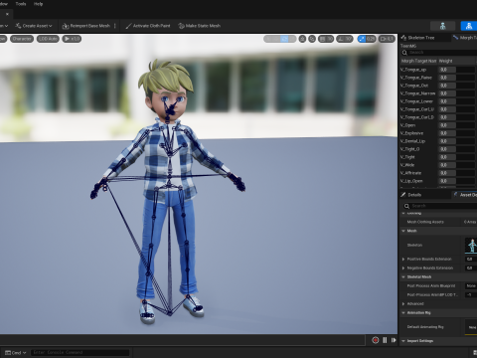Collapse the Skeletal Mesh section
Viewport: 477px width, 358px height.
[x=403, y=276]
